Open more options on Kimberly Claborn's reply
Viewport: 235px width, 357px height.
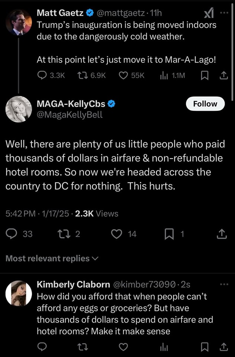coord(223,284)
